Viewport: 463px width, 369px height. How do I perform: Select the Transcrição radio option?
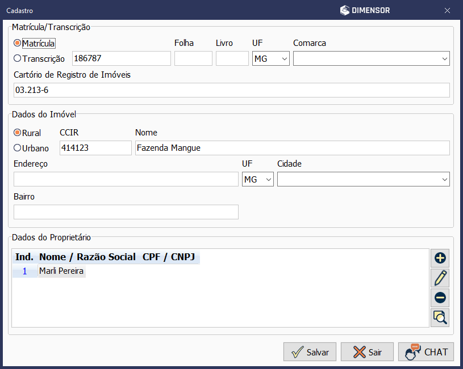18,58
